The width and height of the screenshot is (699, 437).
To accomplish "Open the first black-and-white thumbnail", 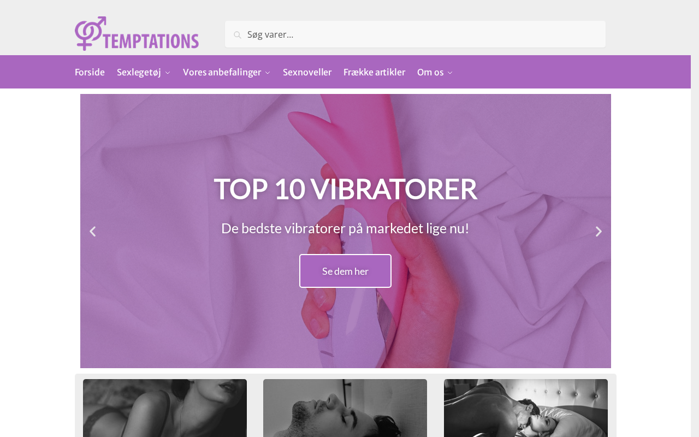I will tap(165, 408).
